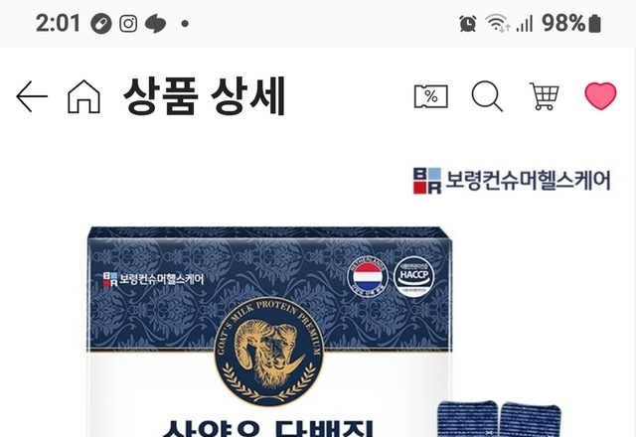Tap the pill-shaped notification icon in status bar

coord(101,24)
